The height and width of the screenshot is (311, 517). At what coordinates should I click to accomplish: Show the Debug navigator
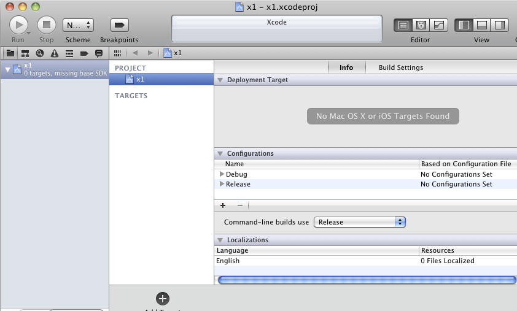point(69,53)
